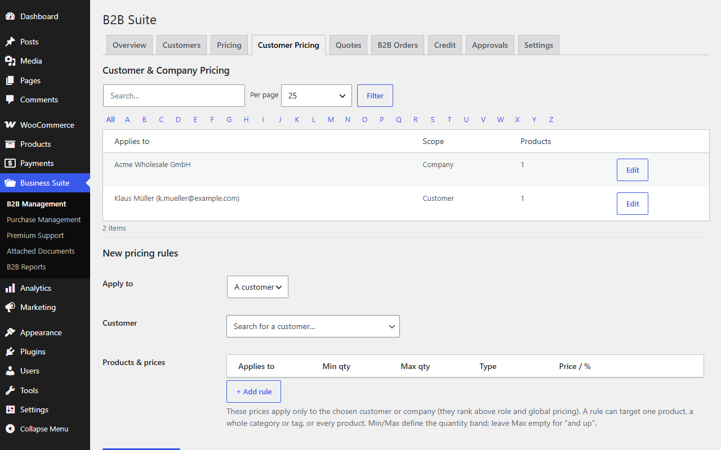The image size is (721, 450).
Task: Open the Per page dropdown showing 25
Action: click(317, 96)
